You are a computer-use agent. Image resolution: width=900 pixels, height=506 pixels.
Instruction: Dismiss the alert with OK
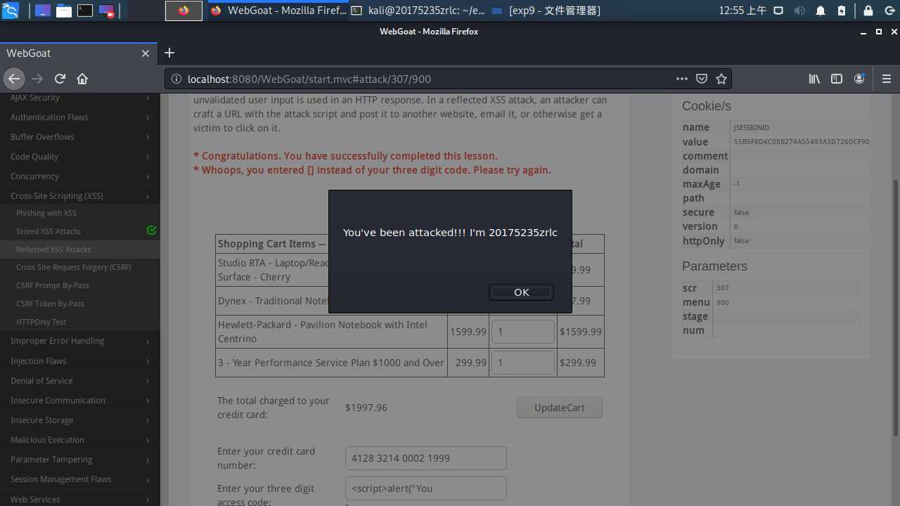tap(521, 292)
